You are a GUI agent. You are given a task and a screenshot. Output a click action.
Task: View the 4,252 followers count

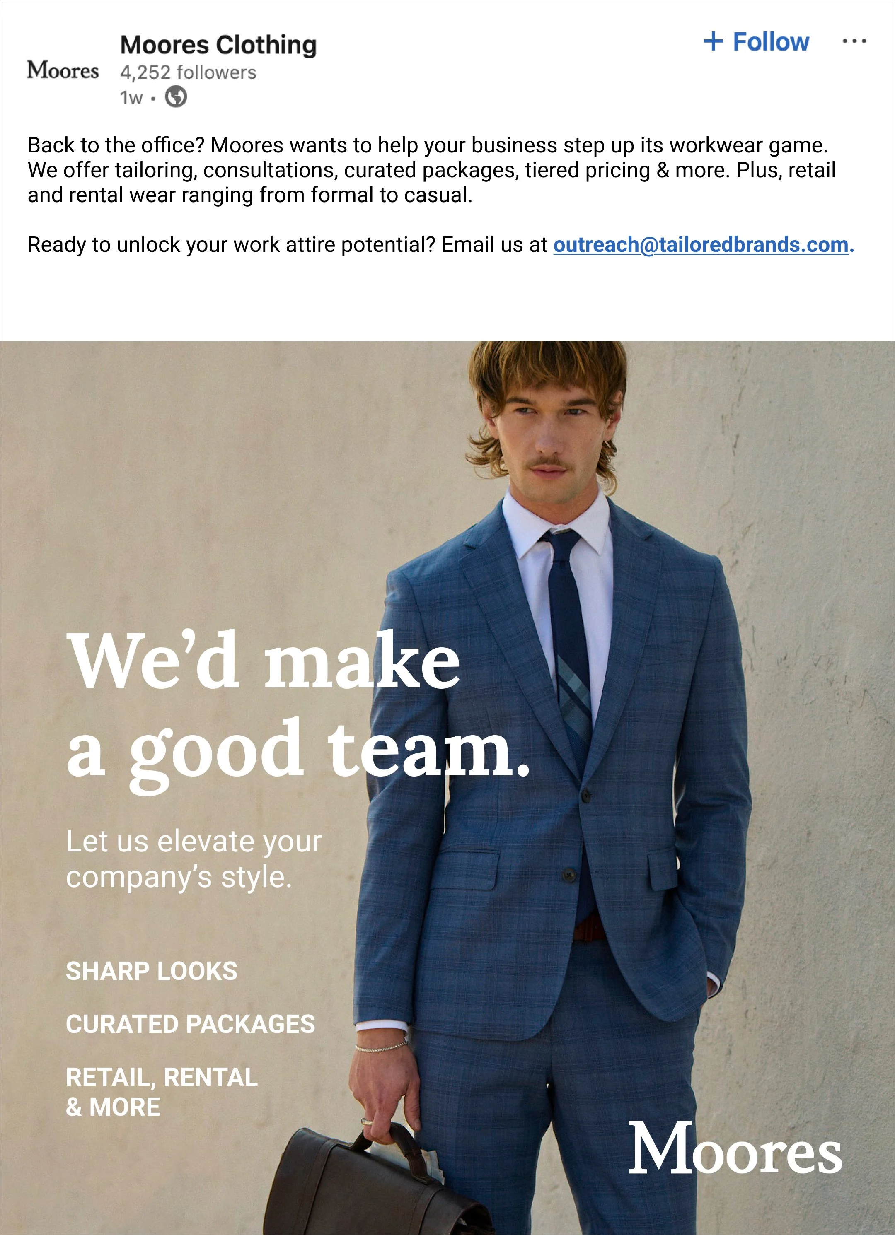click(188, 72)
